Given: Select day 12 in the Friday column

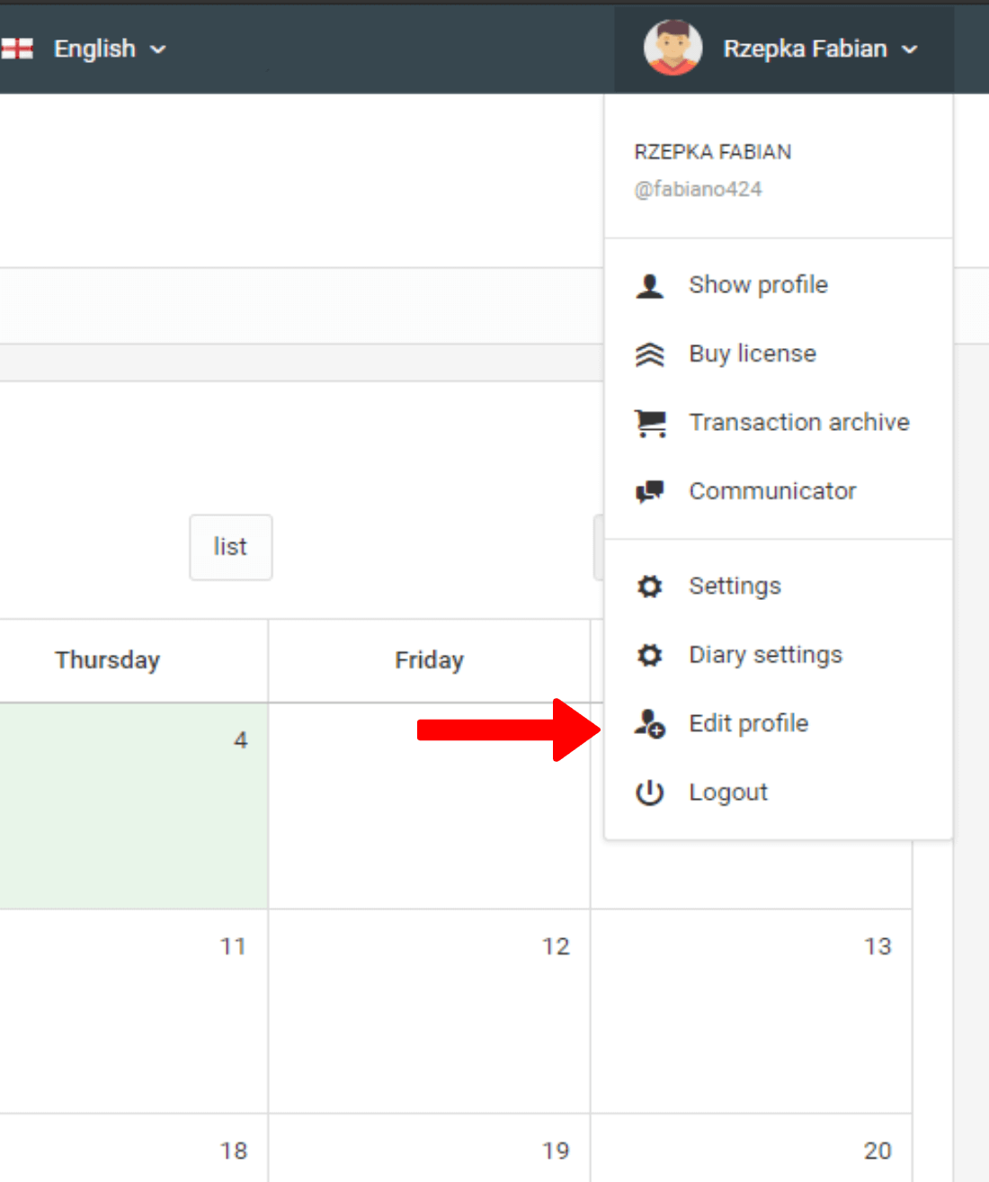Looking at the screenshot, I should click(x=429, y=1010).
